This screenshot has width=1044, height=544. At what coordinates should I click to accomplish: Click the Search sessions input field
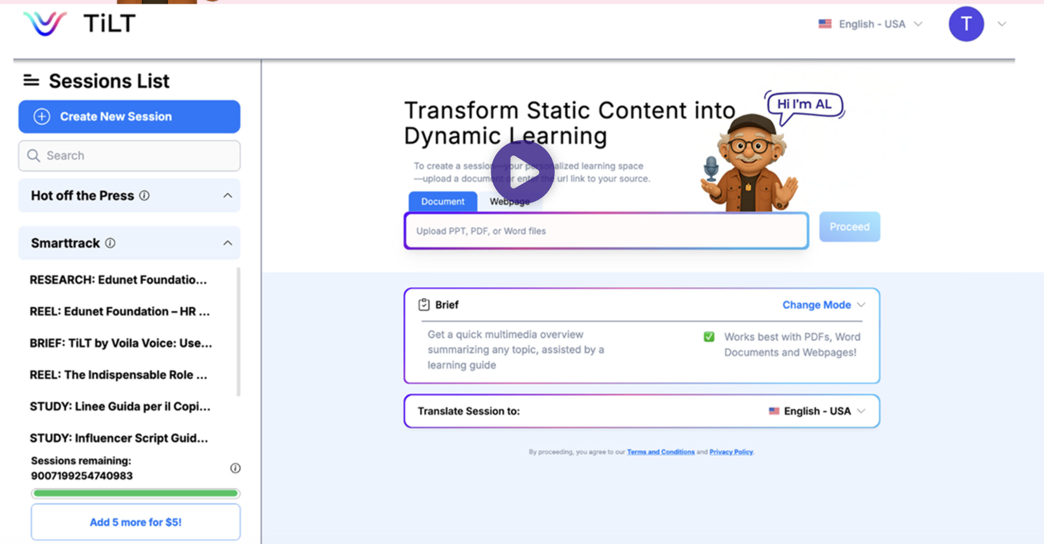[x=129, y=156]
